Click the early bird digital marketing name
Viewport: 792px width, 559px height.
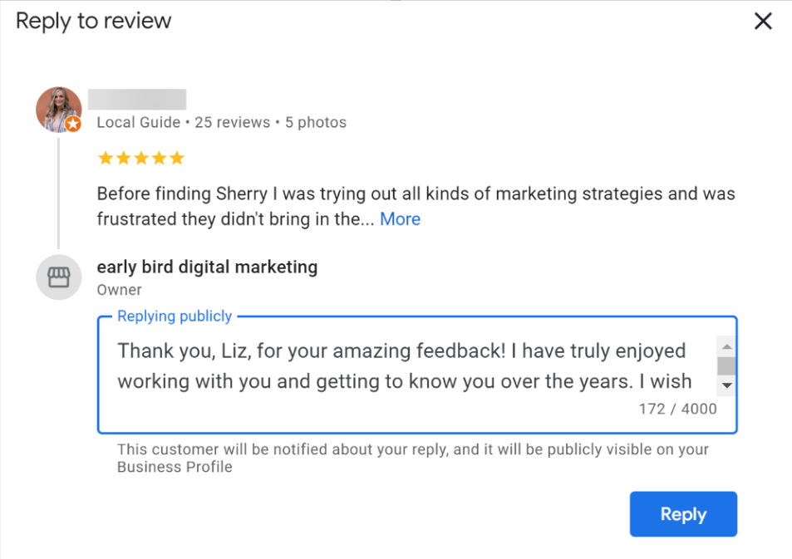pyautogui.click(x=207, y=267)
